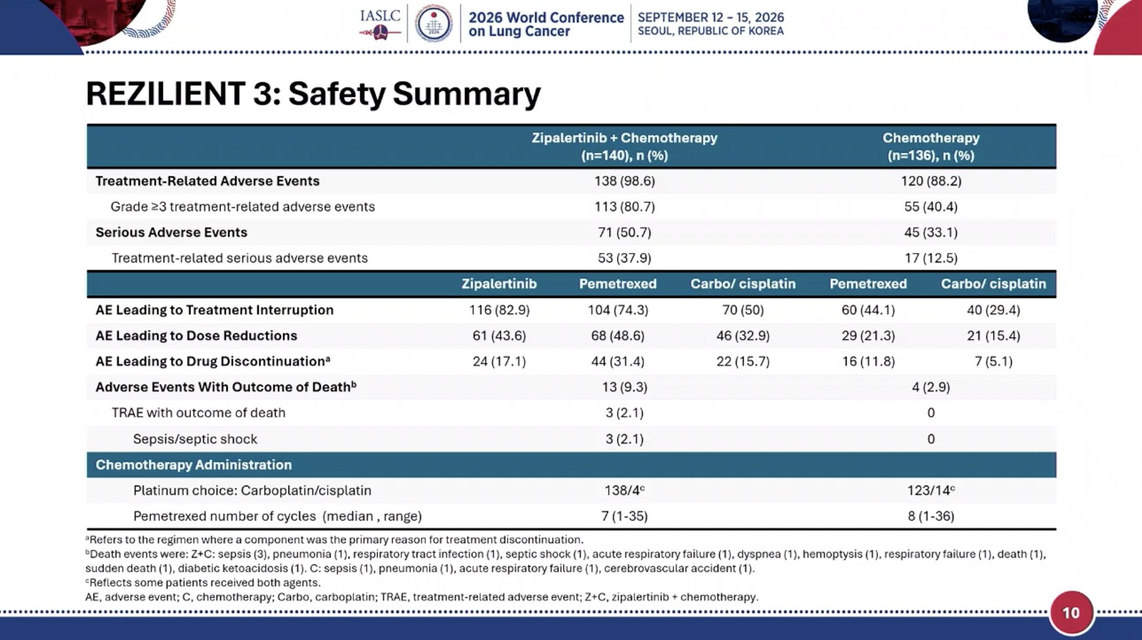The image size is (1142, 640).
Task: Click the value "61 (43.6)"
Action: pos(499,336)
